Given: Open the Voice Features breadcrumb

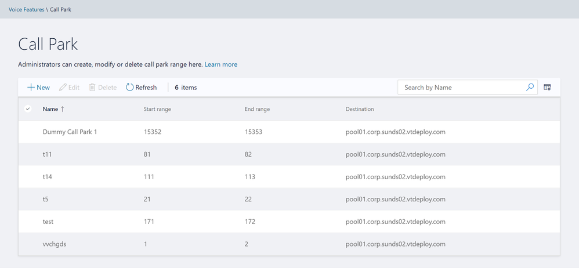Looking at the screenshot, I should [x=26, y=9].
